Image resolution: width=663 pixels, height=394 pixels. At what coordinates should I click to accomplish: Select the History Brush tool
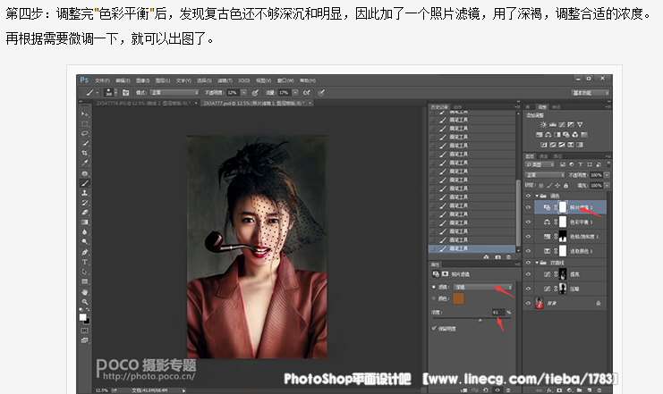(x=85, y=203)
